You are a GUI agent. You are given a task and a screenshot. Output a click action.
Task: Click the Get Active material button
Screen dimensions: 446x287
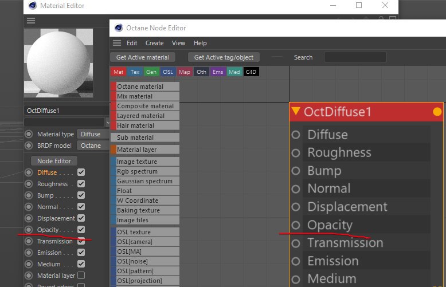pos(143,57)
